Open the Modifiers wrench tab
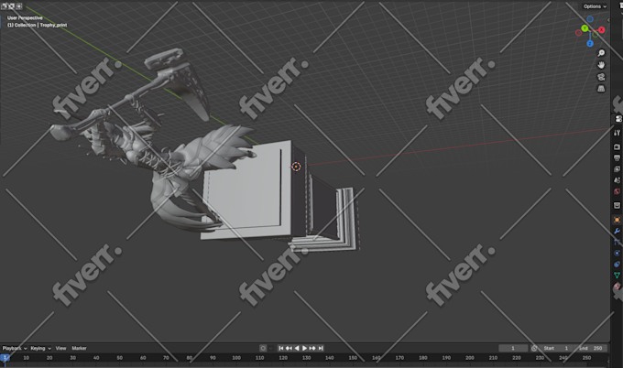Viewport: 623px width, 368px height. (617, 231)
